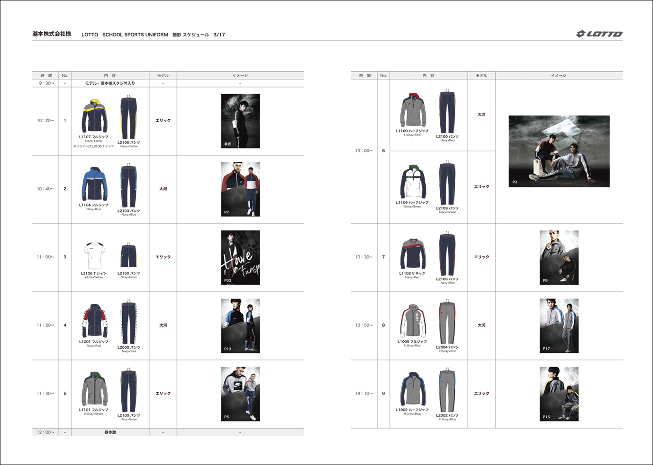653x465 pixels.
Task: Click the L1107 navy-yellow full-zip jacket illustration
Action: tap(94, 116)
